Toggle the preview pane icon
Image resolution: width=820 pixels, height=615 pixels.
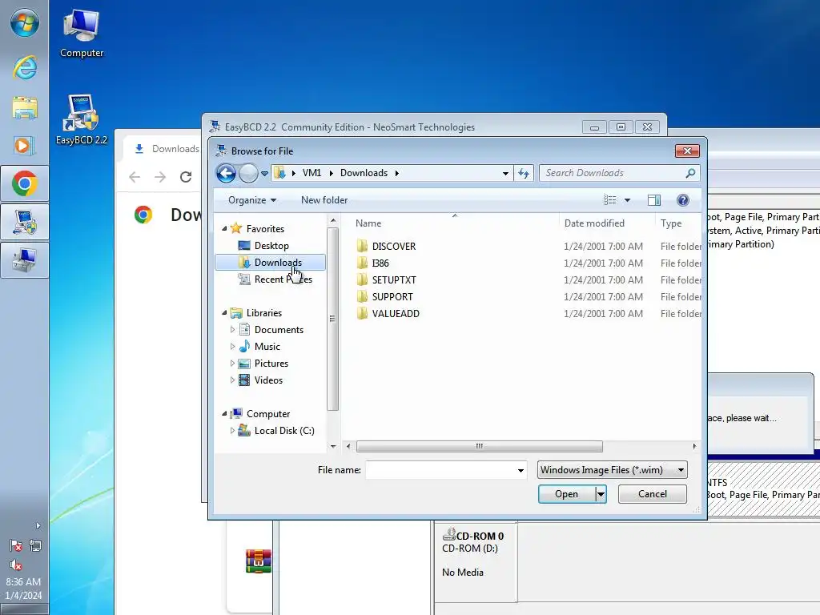click(654, 200)
